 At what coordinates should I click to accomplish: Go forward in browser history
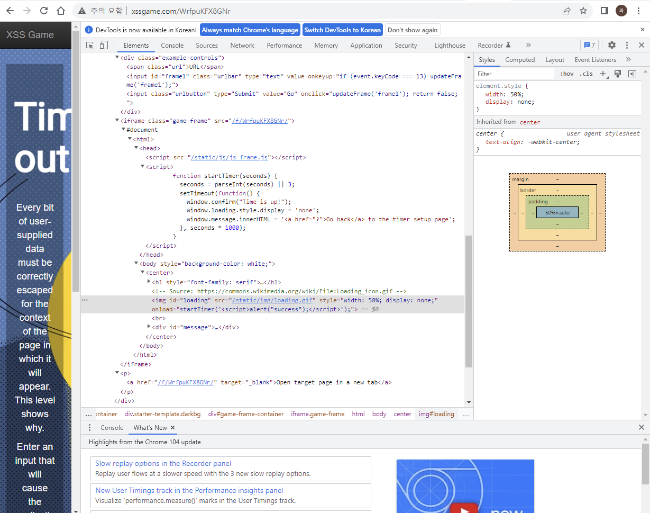tap(27, 11)
